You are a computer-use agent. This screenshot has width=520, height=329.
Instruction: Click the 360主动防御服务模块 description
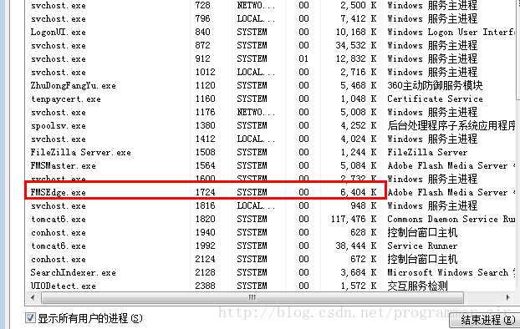point(435,85)
